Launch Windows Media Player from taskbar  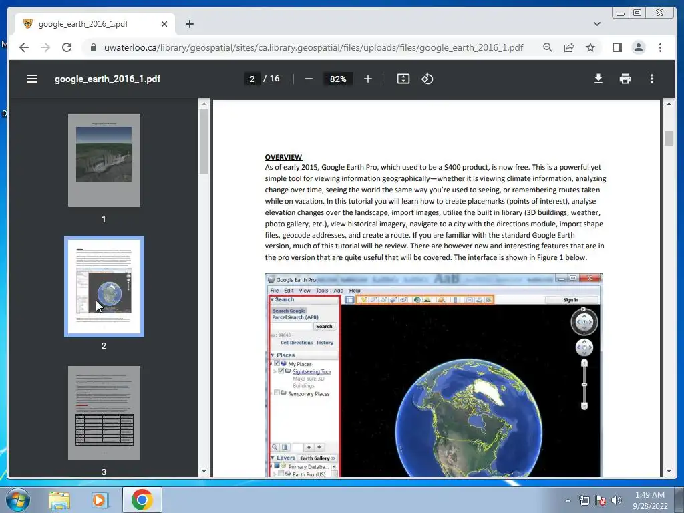click(x=99, y=500)
